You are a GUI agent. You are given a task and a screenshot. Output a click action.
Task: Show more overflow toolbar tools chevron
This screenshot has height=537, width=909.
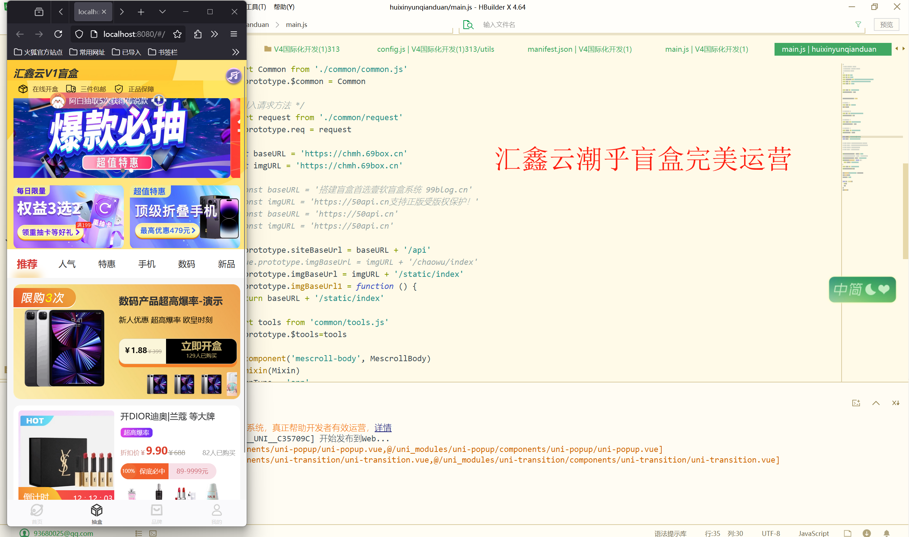point(214,34)
